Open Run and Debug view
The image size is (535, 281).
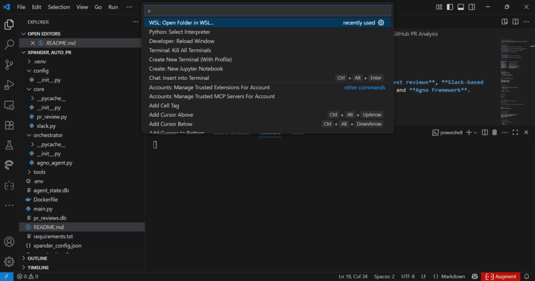(x=9, y=85)
